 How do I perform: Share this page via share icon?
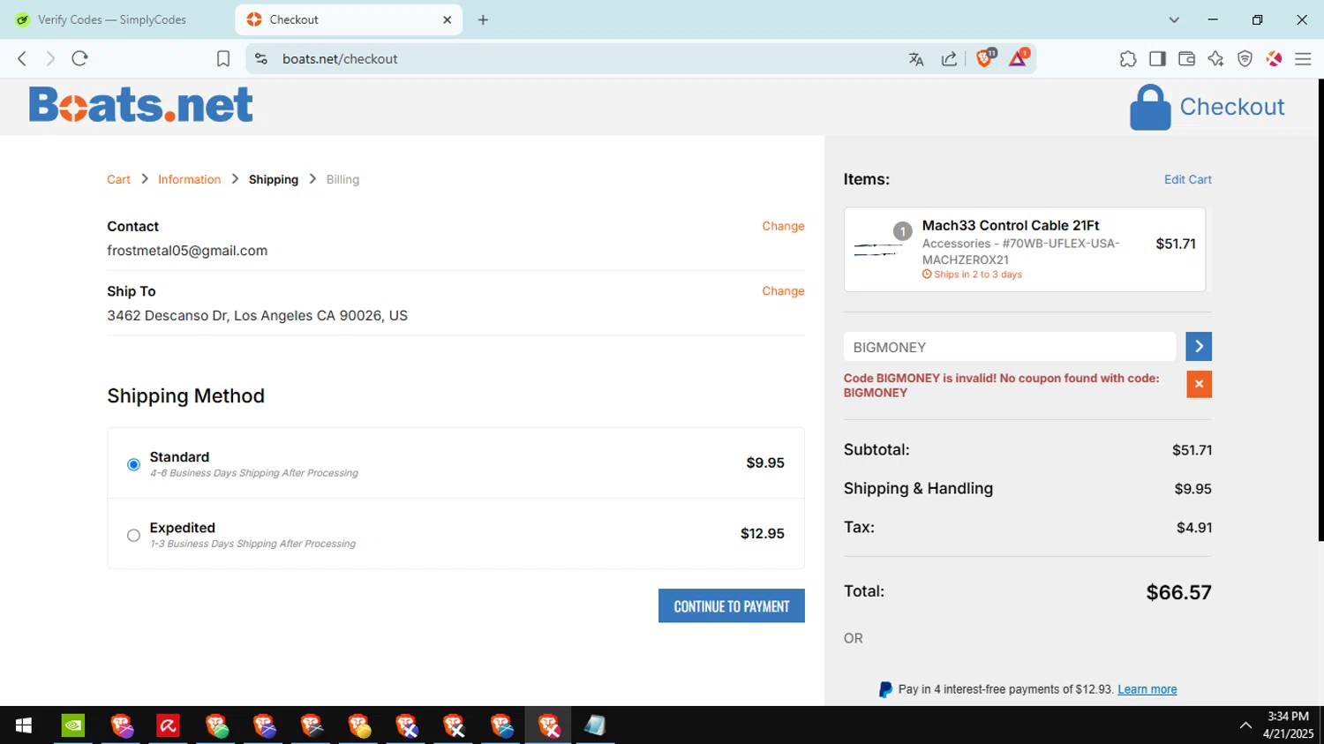pos(949,59)
